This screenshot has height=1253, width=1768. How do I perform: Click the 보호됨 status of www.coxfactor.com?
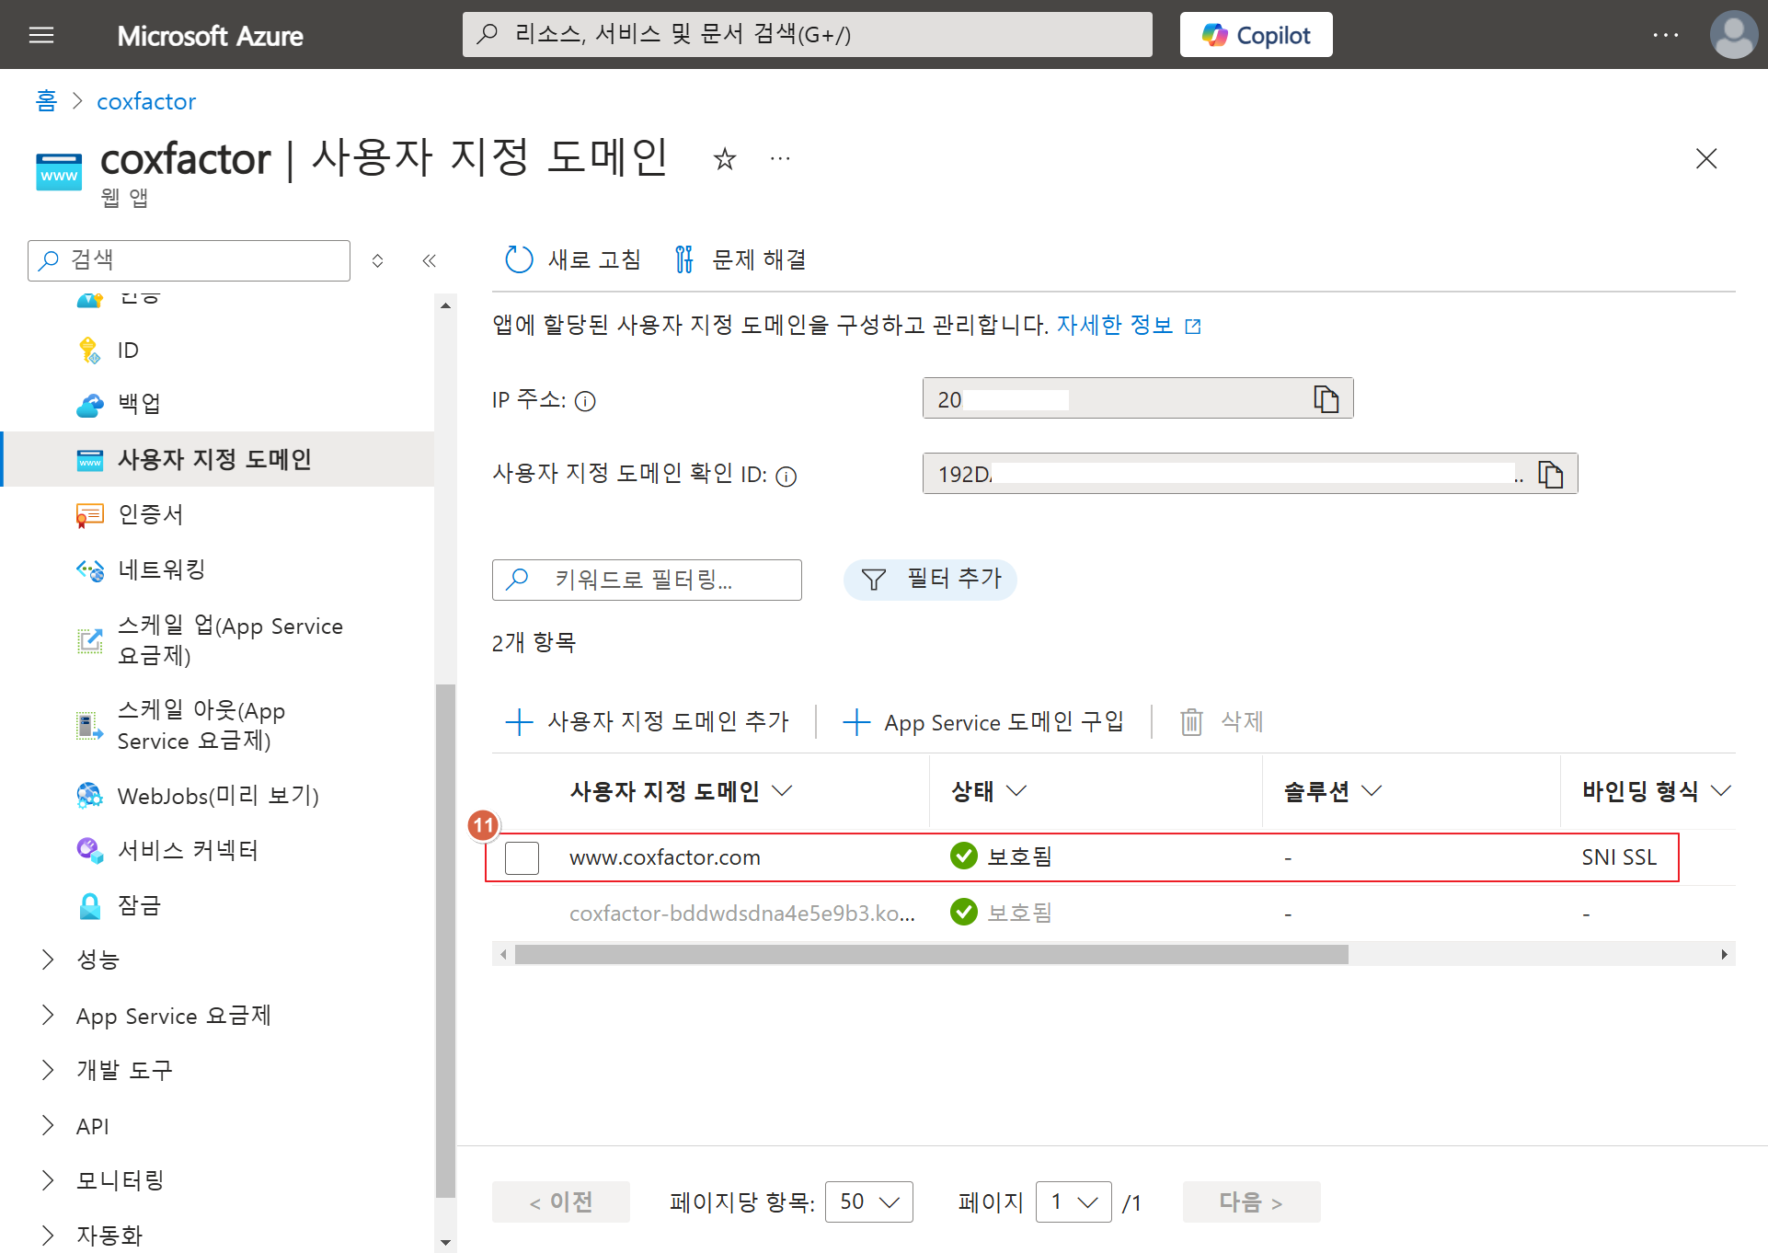point(1002,856)
